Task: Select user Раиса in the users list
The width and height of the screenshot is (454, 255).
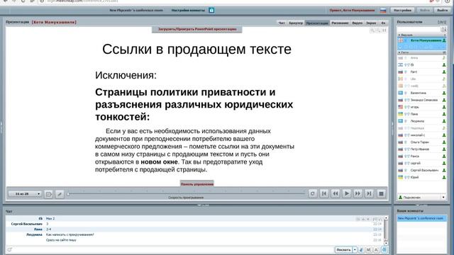Action: click(x=422, y=156)
